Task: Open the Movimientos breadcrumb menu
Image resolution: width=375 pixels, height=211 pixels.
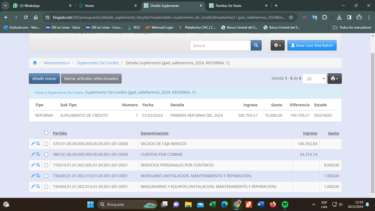Action: (x=57, y=63)
